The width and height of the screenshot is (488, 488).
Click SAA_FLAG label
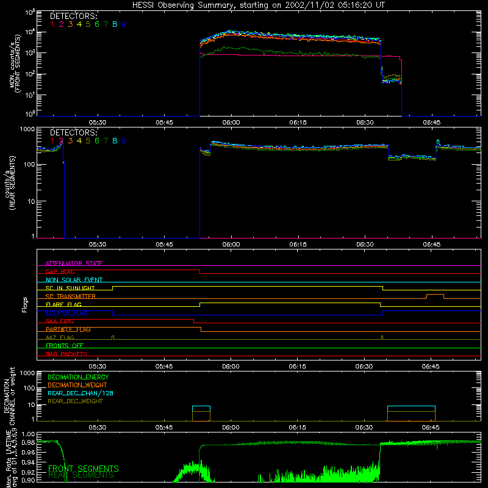(x=60, y=321)
